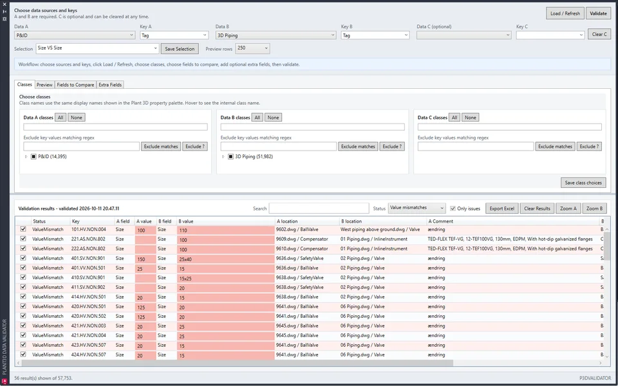Screen dimensions: 618x386
Task: Select B value cell 25x40
Action: click(226, 259)
